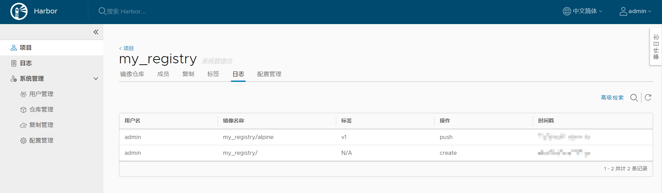Click the Harbor logo icon
Screen dimensions: 662x193
click(x=19, y=11)
